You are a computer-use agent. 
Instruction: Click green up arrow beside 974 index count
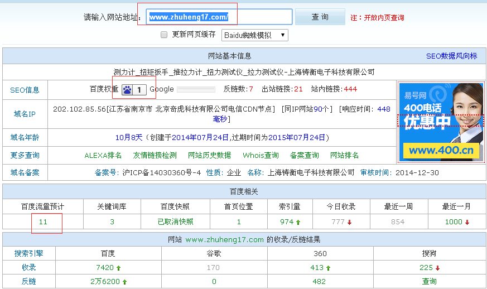[298, 222]
